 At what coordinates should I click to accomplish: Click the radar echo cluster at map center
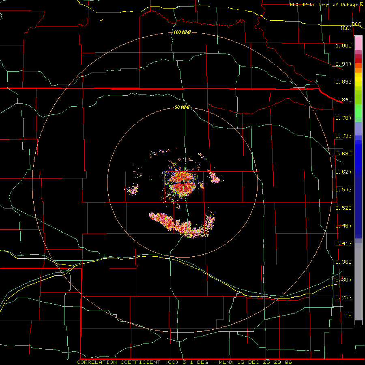pos(183,183)
